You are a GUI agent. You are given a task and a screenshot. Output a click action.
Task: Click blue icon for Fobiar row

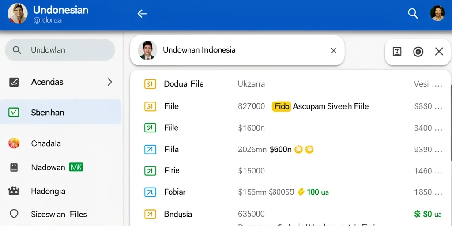click(x=150, y=192)
